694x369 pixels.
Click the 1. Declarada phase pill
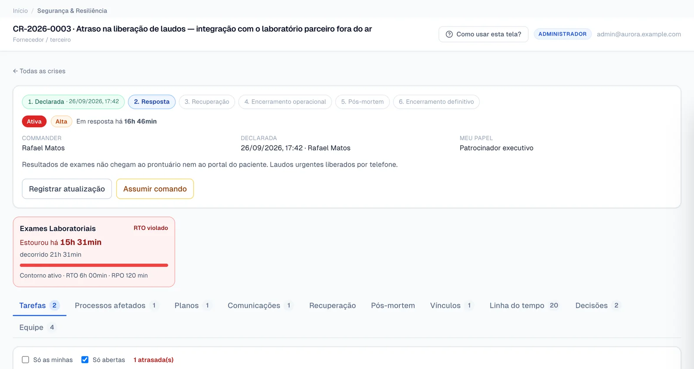[73, 102]
